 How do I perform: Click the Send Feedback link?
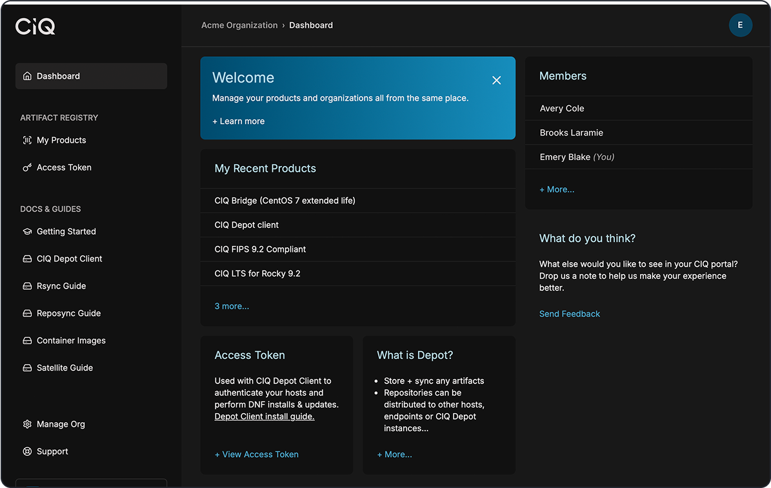pyautogui.click(x=570, y=314)
